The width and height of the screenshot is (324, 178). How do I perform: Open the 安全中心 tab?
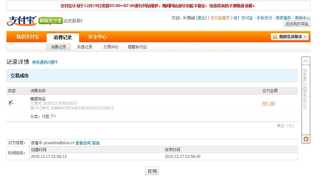[x=97, y=37]
